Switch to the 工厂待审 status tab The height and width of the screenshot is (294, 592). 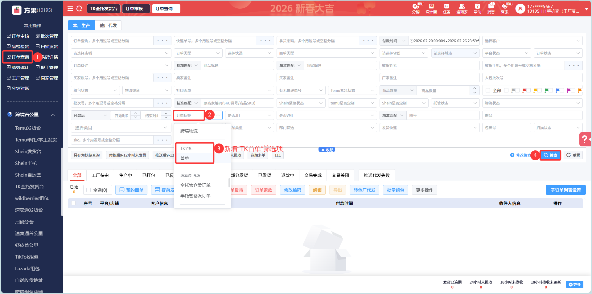click(x=100, y=175)
